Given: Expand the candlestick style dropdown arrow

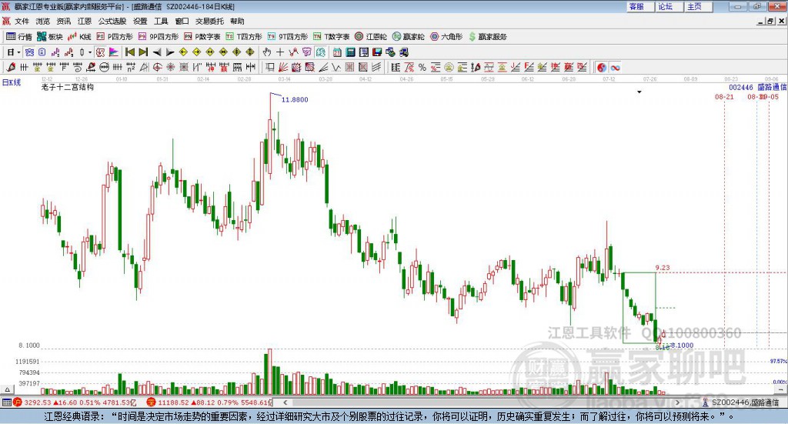Looking at the screenshot, I should 90,52.
